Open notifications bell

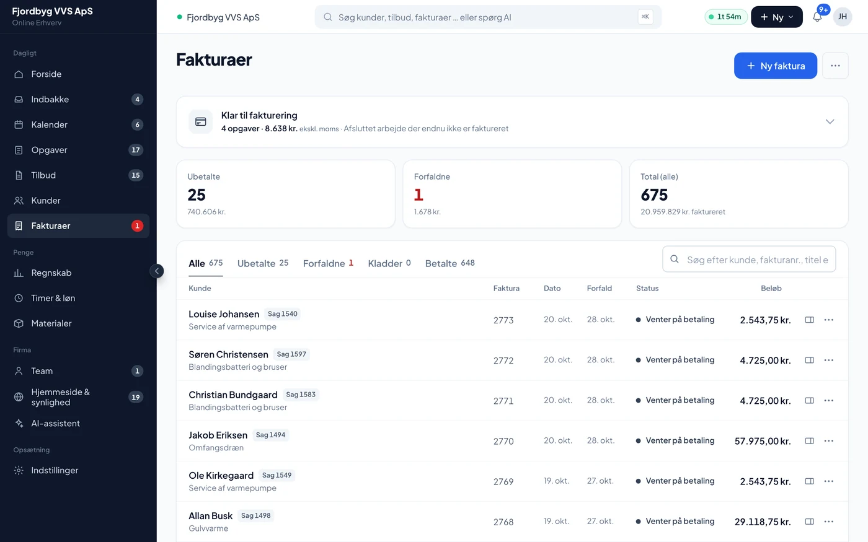[x=817, y=17]
